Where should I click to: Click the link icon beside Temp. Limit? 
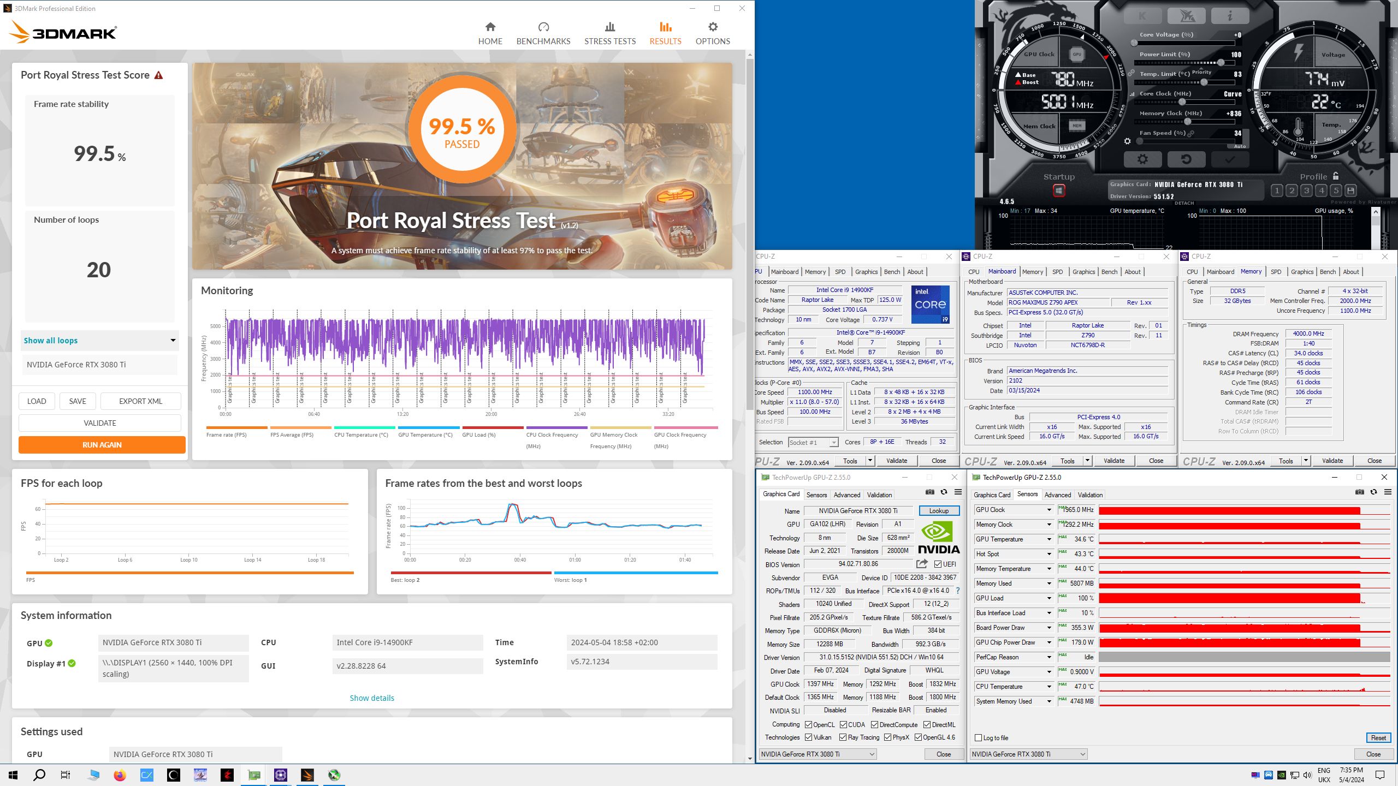[x=1131, y=73]
